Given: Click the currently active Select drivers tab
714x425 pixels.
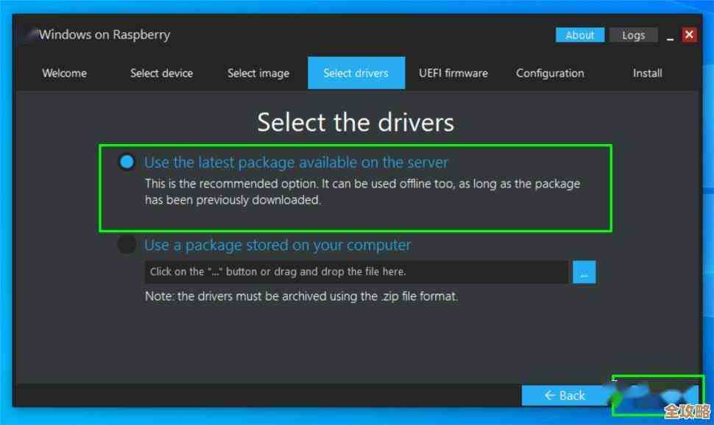Looking at the screenshot, I should tap(356, 73).
